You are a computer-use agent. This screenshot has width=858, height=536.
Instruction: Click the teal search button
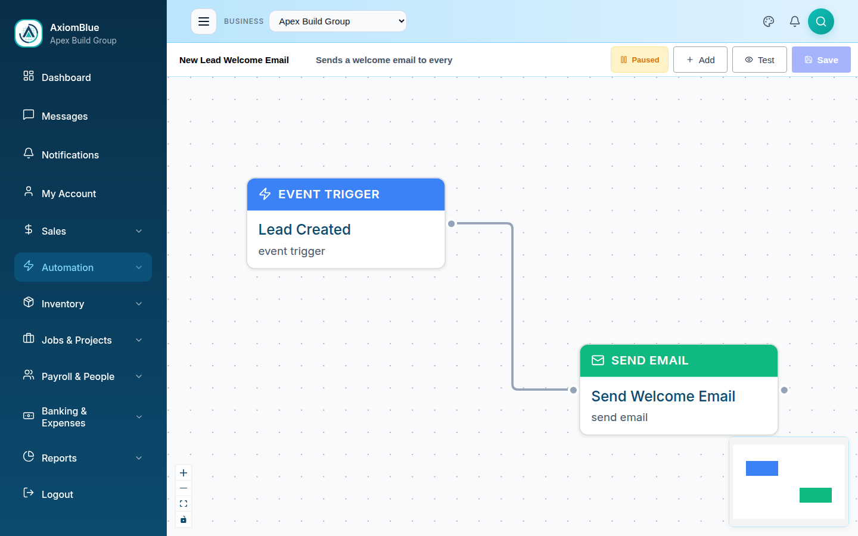click(821, 21)
